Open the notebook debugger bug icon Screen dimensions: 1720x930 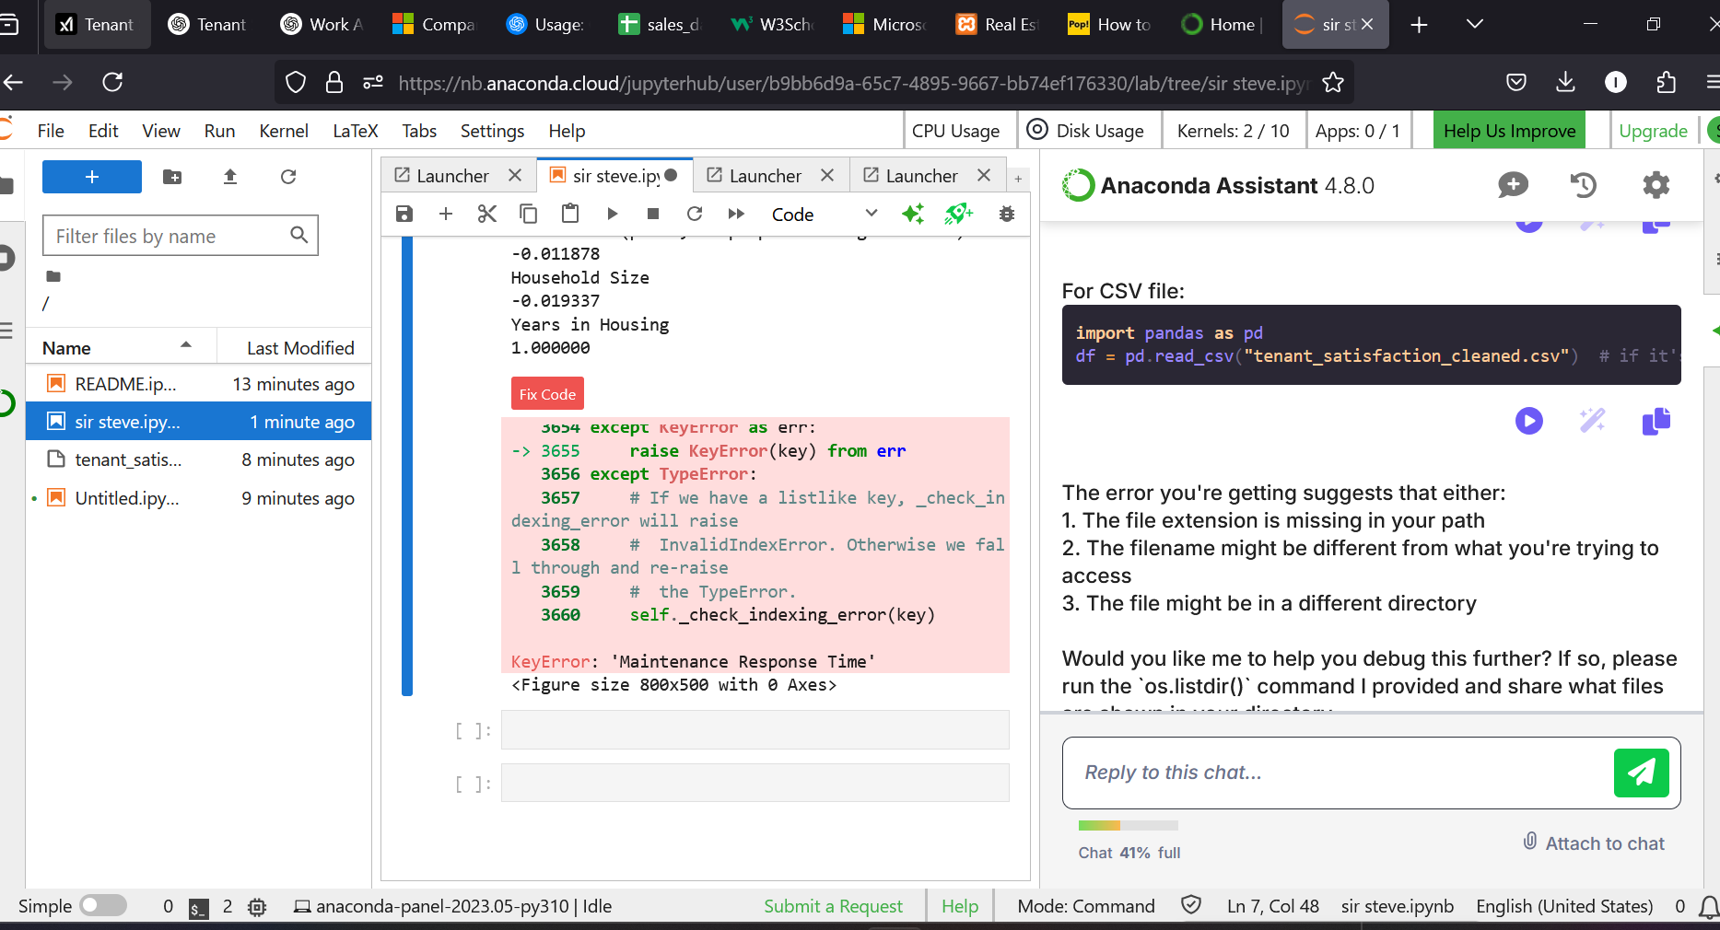1007,214
